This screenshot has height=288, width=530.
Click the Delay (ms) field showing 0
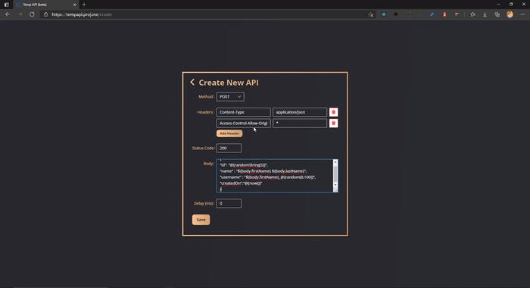click(x=229, y=203)
